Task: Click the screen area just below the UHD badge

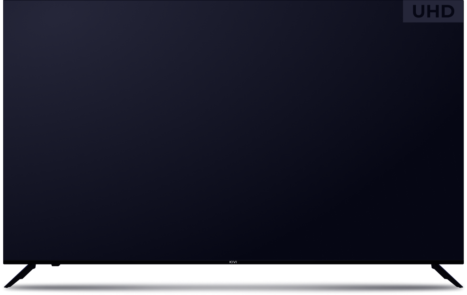Action: pos(433,32)
